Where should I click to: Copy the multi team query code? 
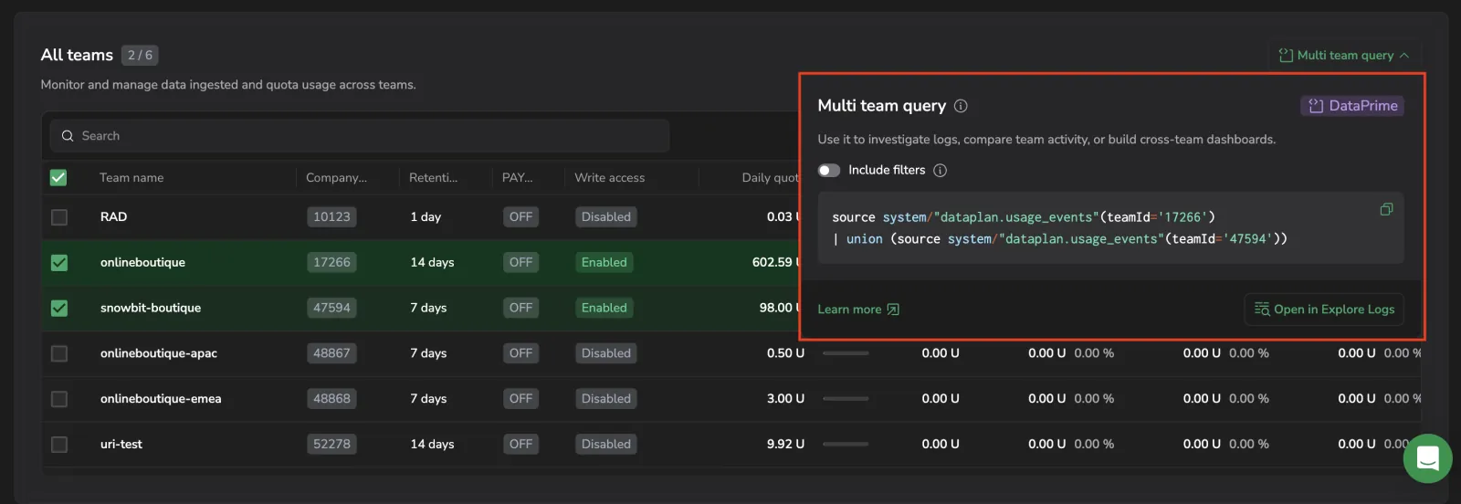tap(1386, 210)
